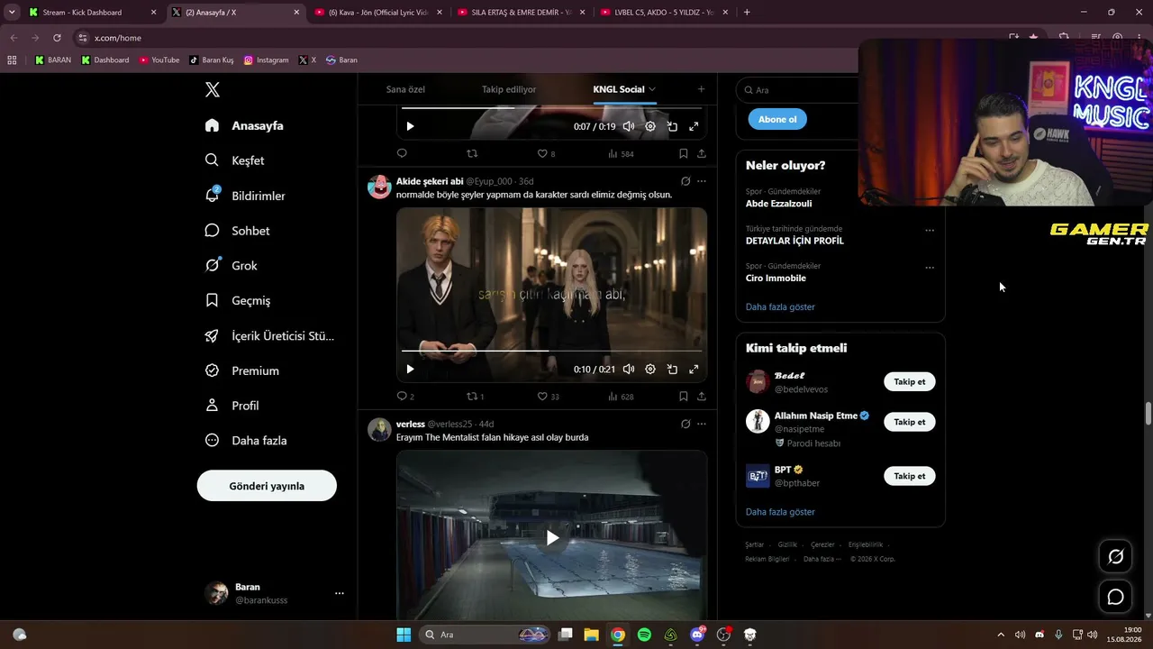Open Sohbet chat from the sidebar
Image resolution: width=1153 pixels, height=649 pixels.
click(238, 231)
